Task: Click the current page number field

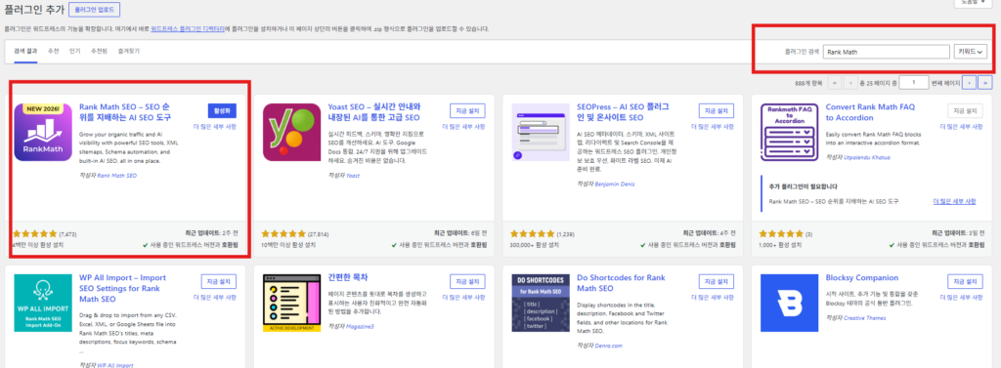Action: click(x=915, y=82)
